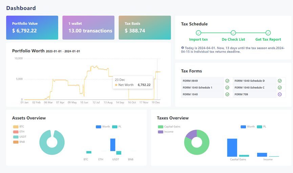Toggle the Income legend in Taxes Overview
Screen dimensions: 293x173
(166, 132)
